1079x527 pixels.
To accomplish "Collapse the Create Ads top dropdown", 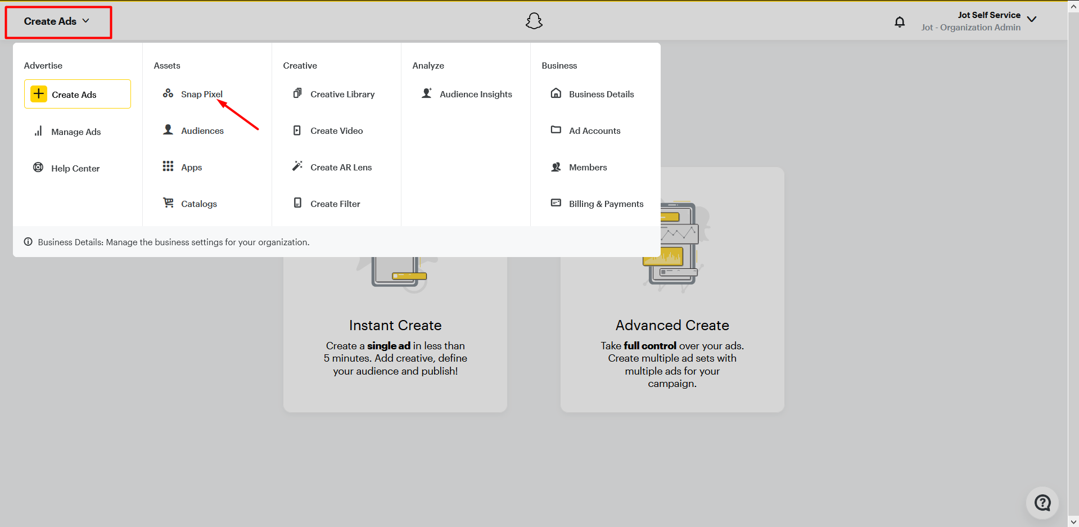I will point(57,21).
